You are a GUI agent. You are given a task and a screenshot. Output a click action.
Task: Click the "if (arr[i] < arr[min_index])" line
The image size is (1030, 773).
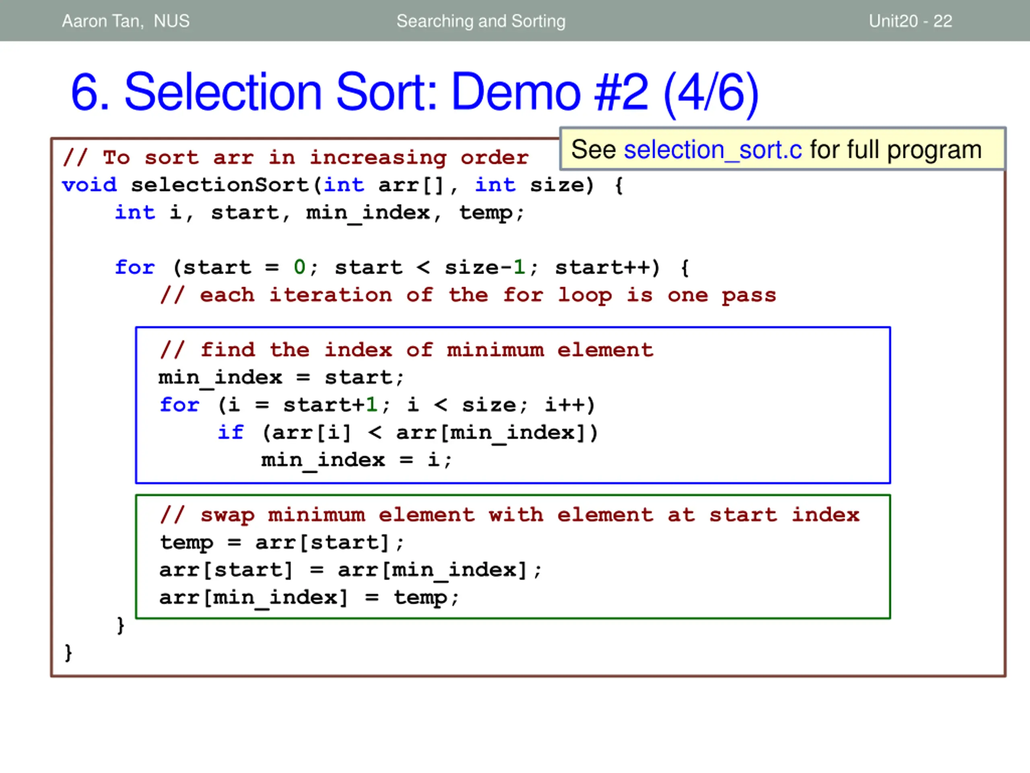(x=408, y=433)
